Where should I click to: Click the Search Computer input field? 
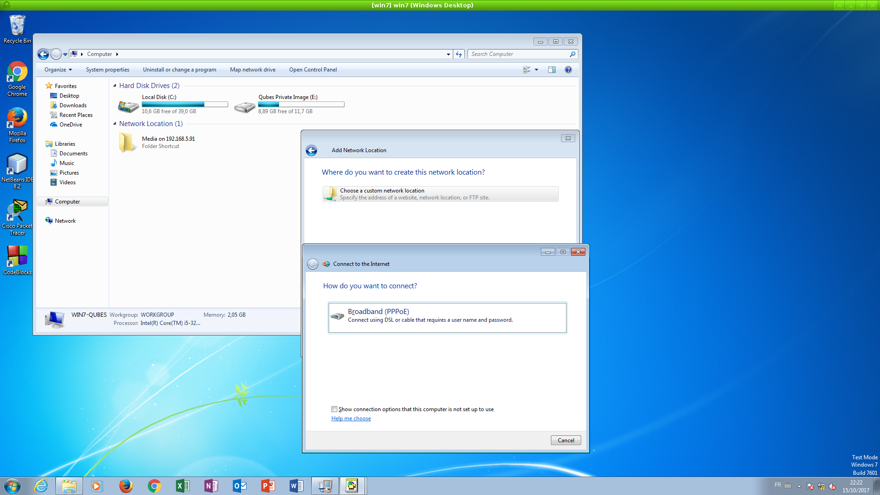point(518,54)
